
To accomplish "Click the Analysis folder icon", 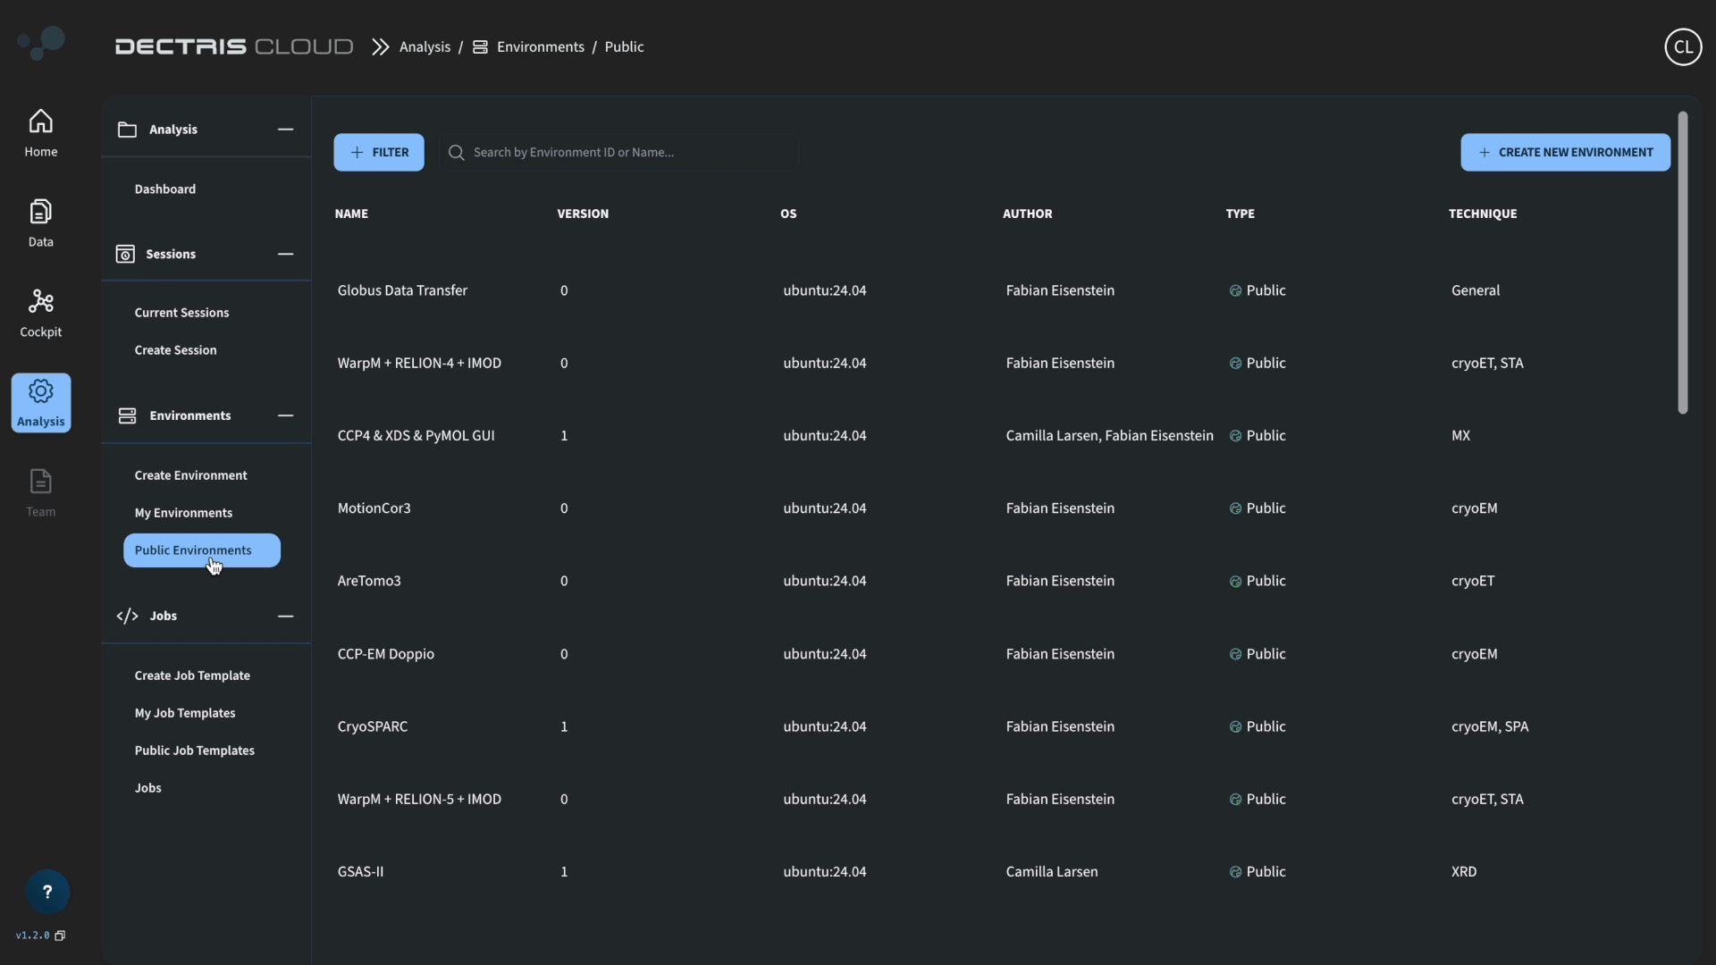I will tap(127, 130).
